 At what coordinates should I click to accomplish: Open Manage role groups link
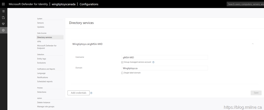click(46, 106)
